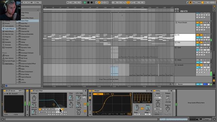The image size is (217, 122).
Task: Unfold the Pluck Simple track
Action: [176, 23]
